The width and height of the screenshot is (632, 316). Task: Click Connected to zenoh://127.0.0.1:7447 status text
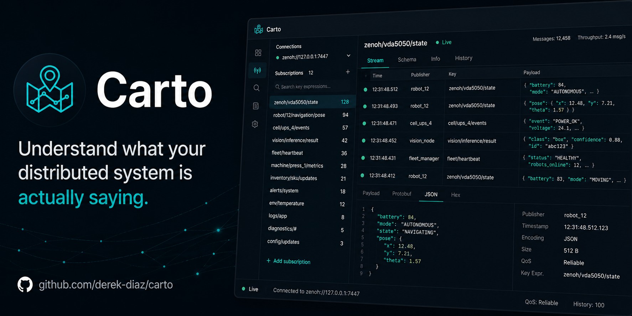[x=316, y=292]
